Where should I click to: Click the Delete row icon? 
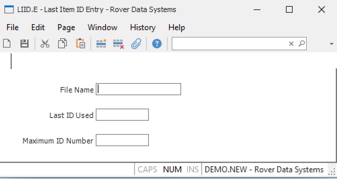[118, 44]
